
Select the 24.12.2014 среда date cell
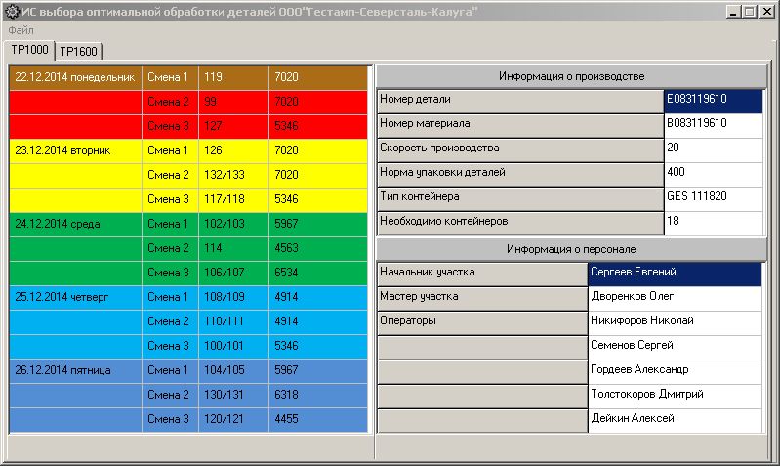pos(75,224)
